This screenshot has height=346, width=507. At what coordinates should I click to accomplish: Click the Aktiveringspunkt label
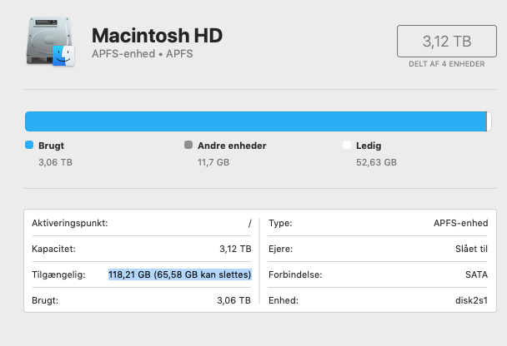pyautogui.click(x=70, y=223)
